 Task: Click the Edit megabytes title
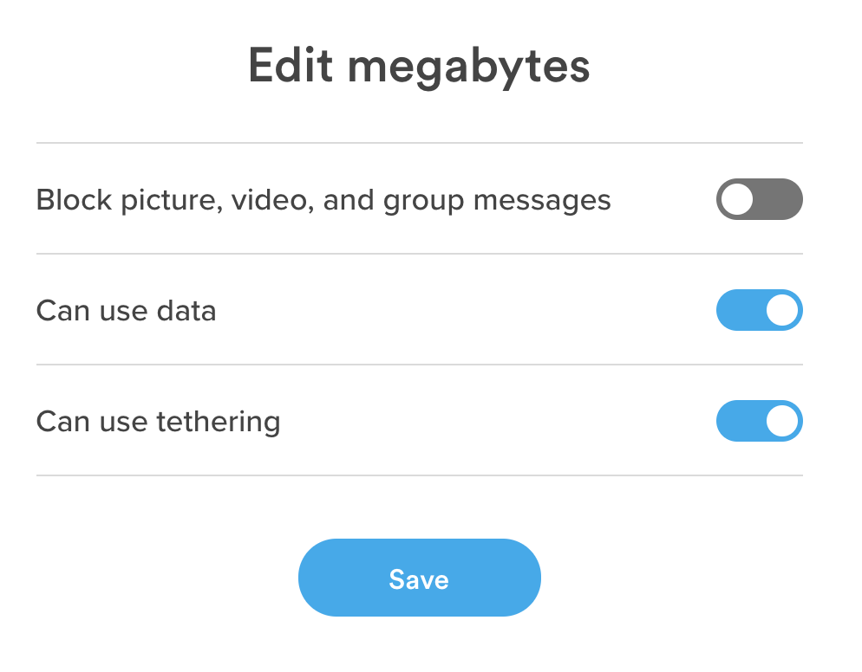click(x=419, y=66)
